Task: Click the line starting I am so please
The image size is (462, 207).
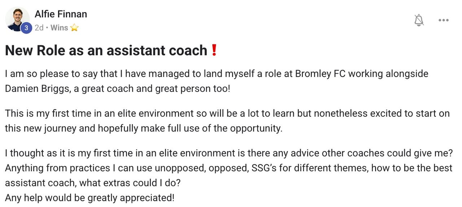Action: pos(217,74)
